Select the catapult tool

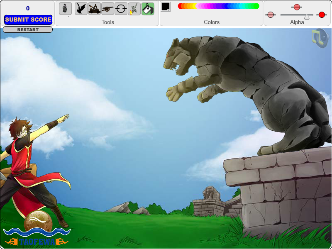[95, 9]
